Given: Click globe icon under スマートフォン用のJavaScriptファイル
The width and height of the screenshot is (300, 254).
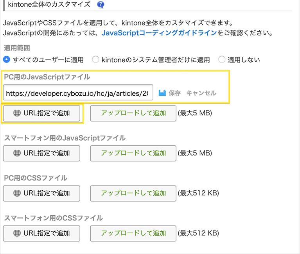Looking at the screenshot, I should (x=17, y=153).
